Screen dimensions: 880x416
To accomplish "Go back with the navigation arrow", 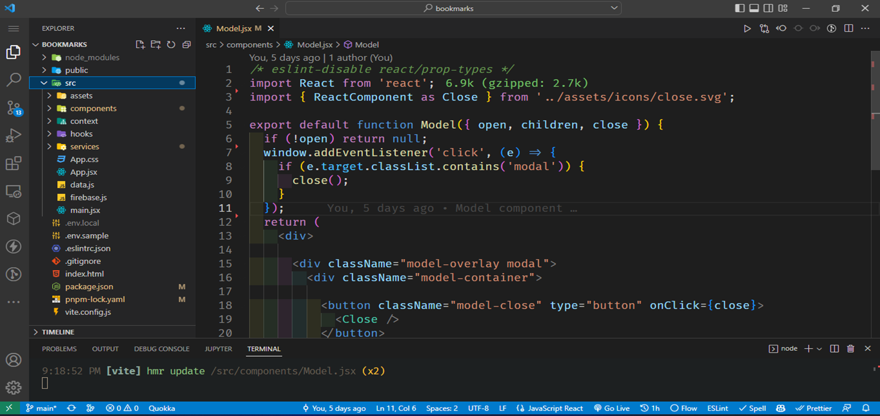I will tap(259, 8).
